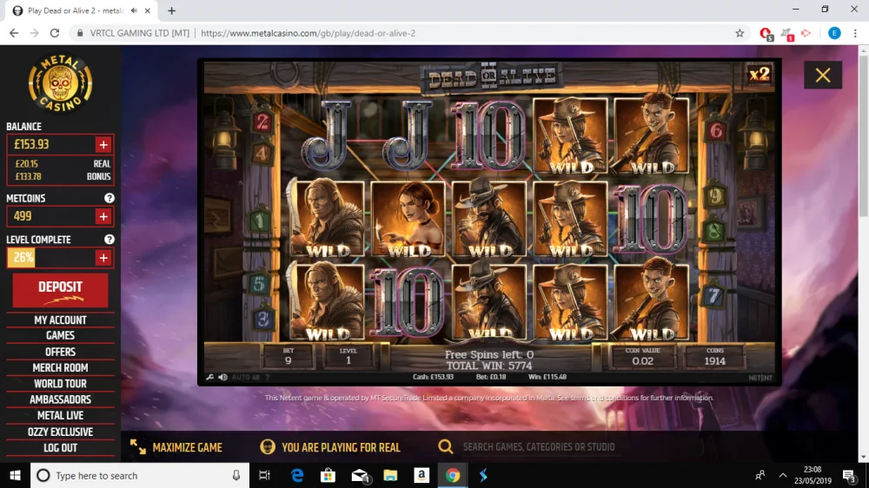Open the Metal Live menu item
The width and height of the screenshot is (869, 488).
[x=61, y=415]
